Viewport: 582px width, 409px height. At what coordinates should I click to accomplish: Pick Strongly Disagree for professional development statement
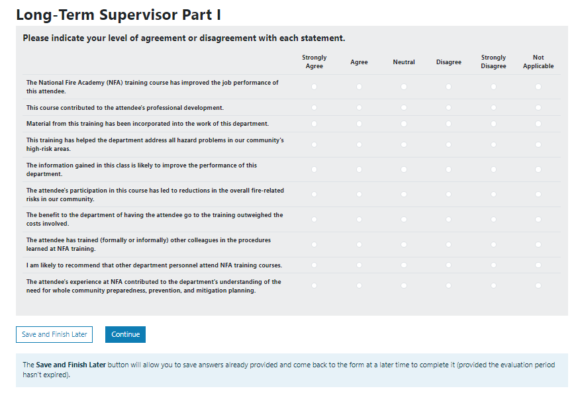[x=494, y=107]
